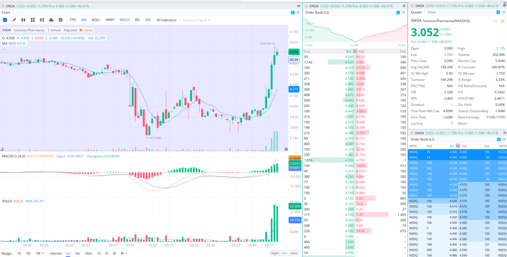The image size is (507, 257).
Task: Toggle the BOLL indicator
Action: pyautogui.click(x=96, y=20)
